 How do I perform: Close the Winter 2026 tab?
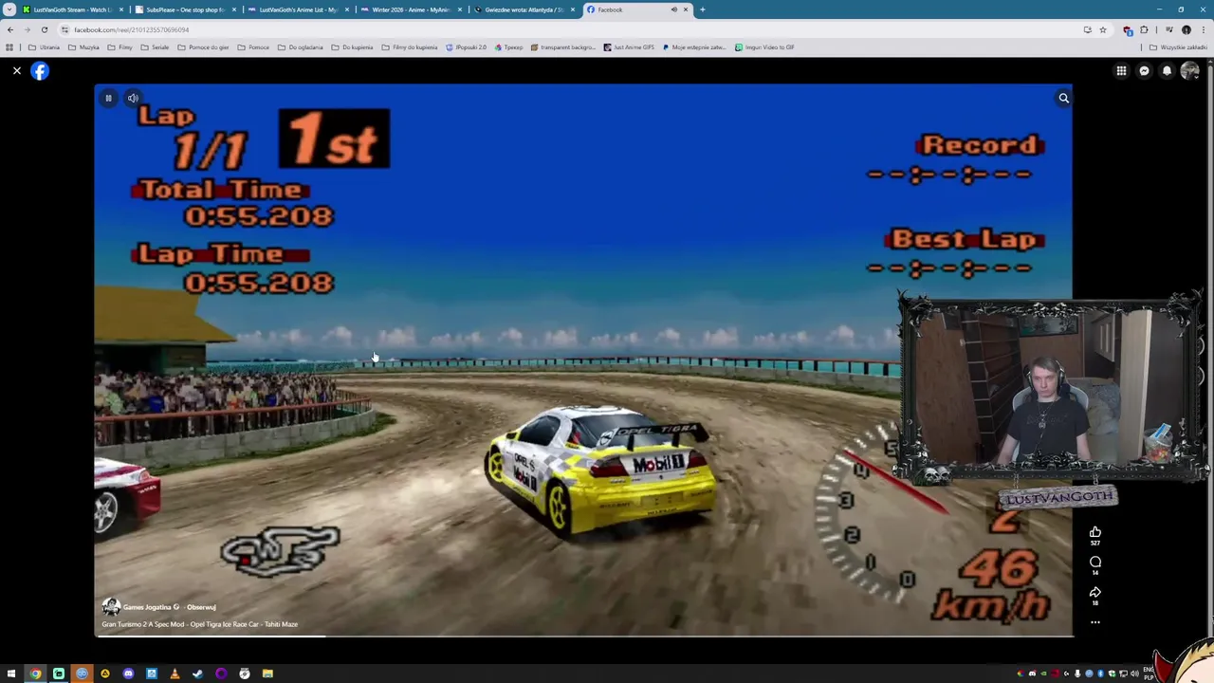pyautogui.click(x=460, y=9)
